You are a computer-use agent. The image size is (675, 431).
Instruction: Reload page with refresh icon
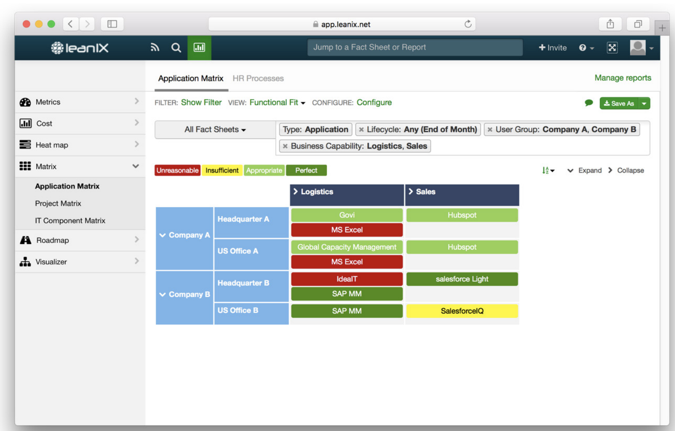(x=468, y=24)
